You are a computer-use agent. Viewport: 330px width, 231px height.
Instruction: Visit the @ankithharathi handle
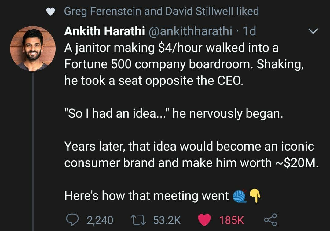coord(190,31)
